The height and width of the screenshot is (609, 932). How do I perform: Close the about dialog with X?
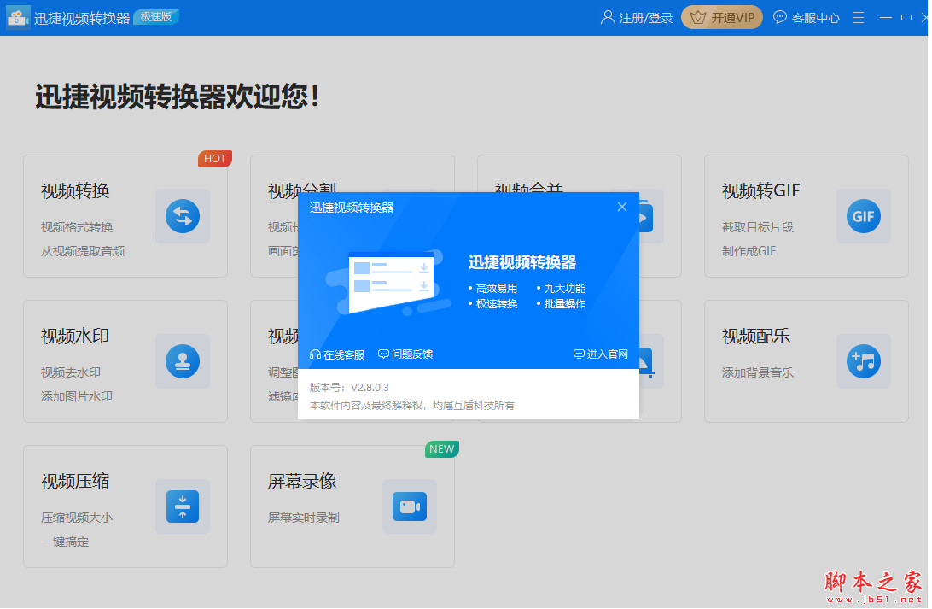coord(622,207)
